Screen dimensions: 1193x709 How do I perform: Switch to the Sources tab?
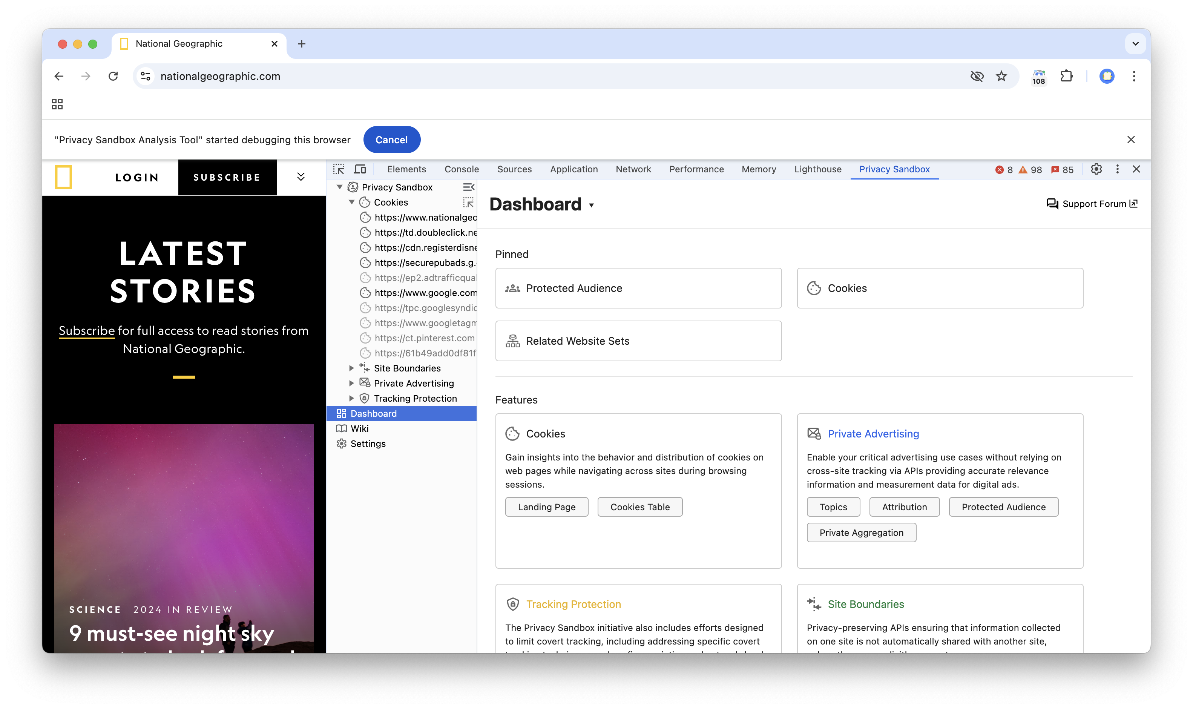pyautogui.click(x=514, y=169)
